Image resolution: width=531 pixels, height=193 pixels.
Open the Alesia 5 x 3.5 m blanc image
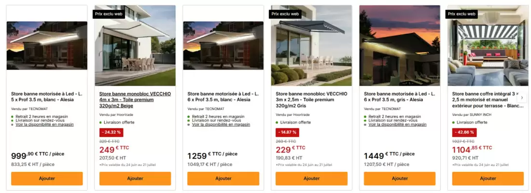(47, 45)
